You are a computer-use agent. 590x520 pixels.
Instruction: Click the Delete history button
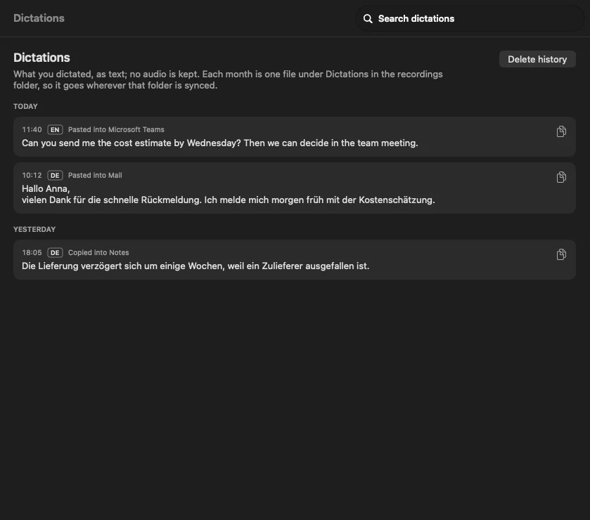point(537,60)
